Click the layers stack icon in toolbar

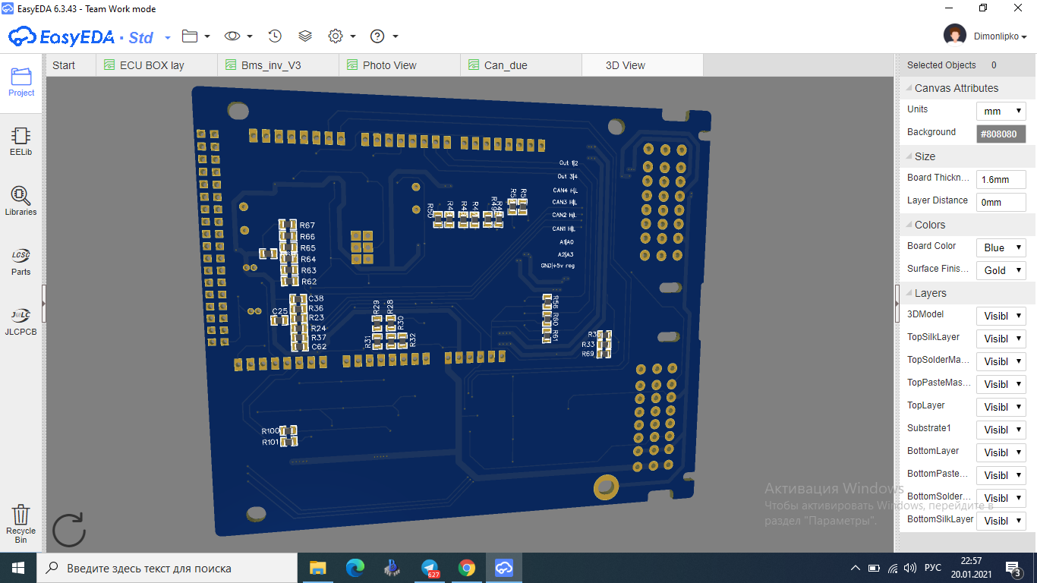pos(305,36)
